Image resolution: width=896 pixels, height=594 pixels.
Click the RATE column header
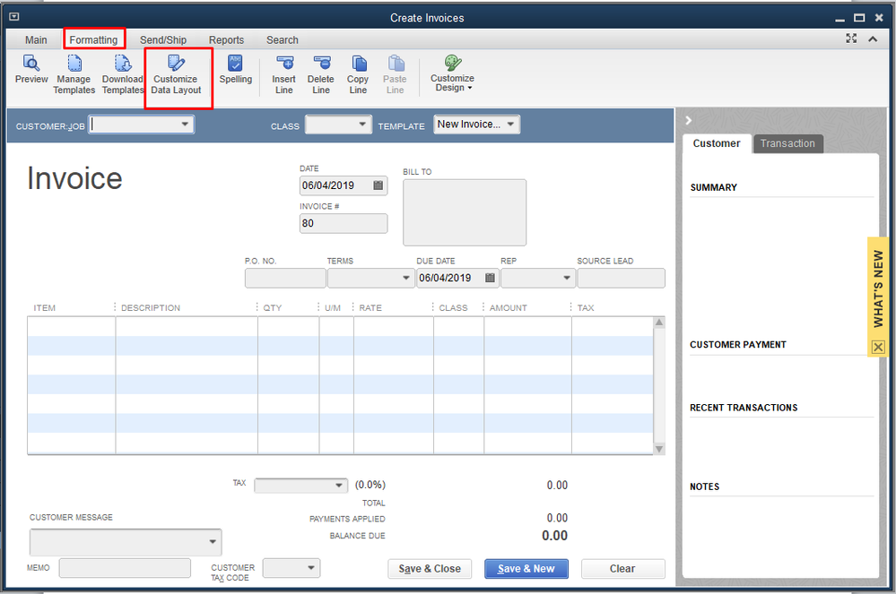click(370, 307)
